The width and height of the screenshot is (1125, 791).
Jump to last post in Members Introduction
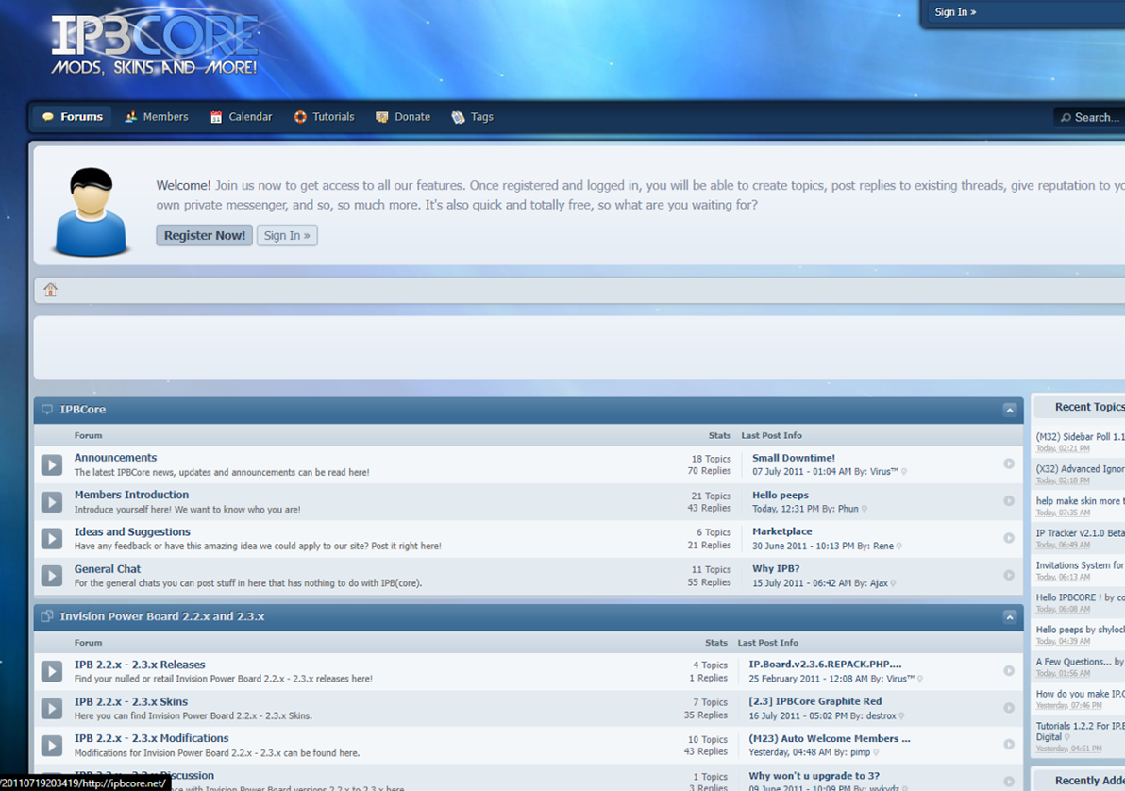(x=1009, y=501)
